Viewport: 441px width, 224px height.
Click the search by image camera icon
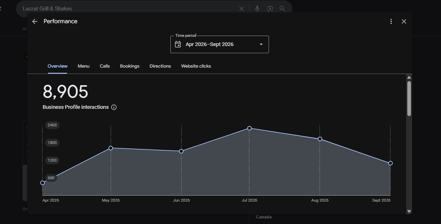pyautogui.click(x=270, y=9)
